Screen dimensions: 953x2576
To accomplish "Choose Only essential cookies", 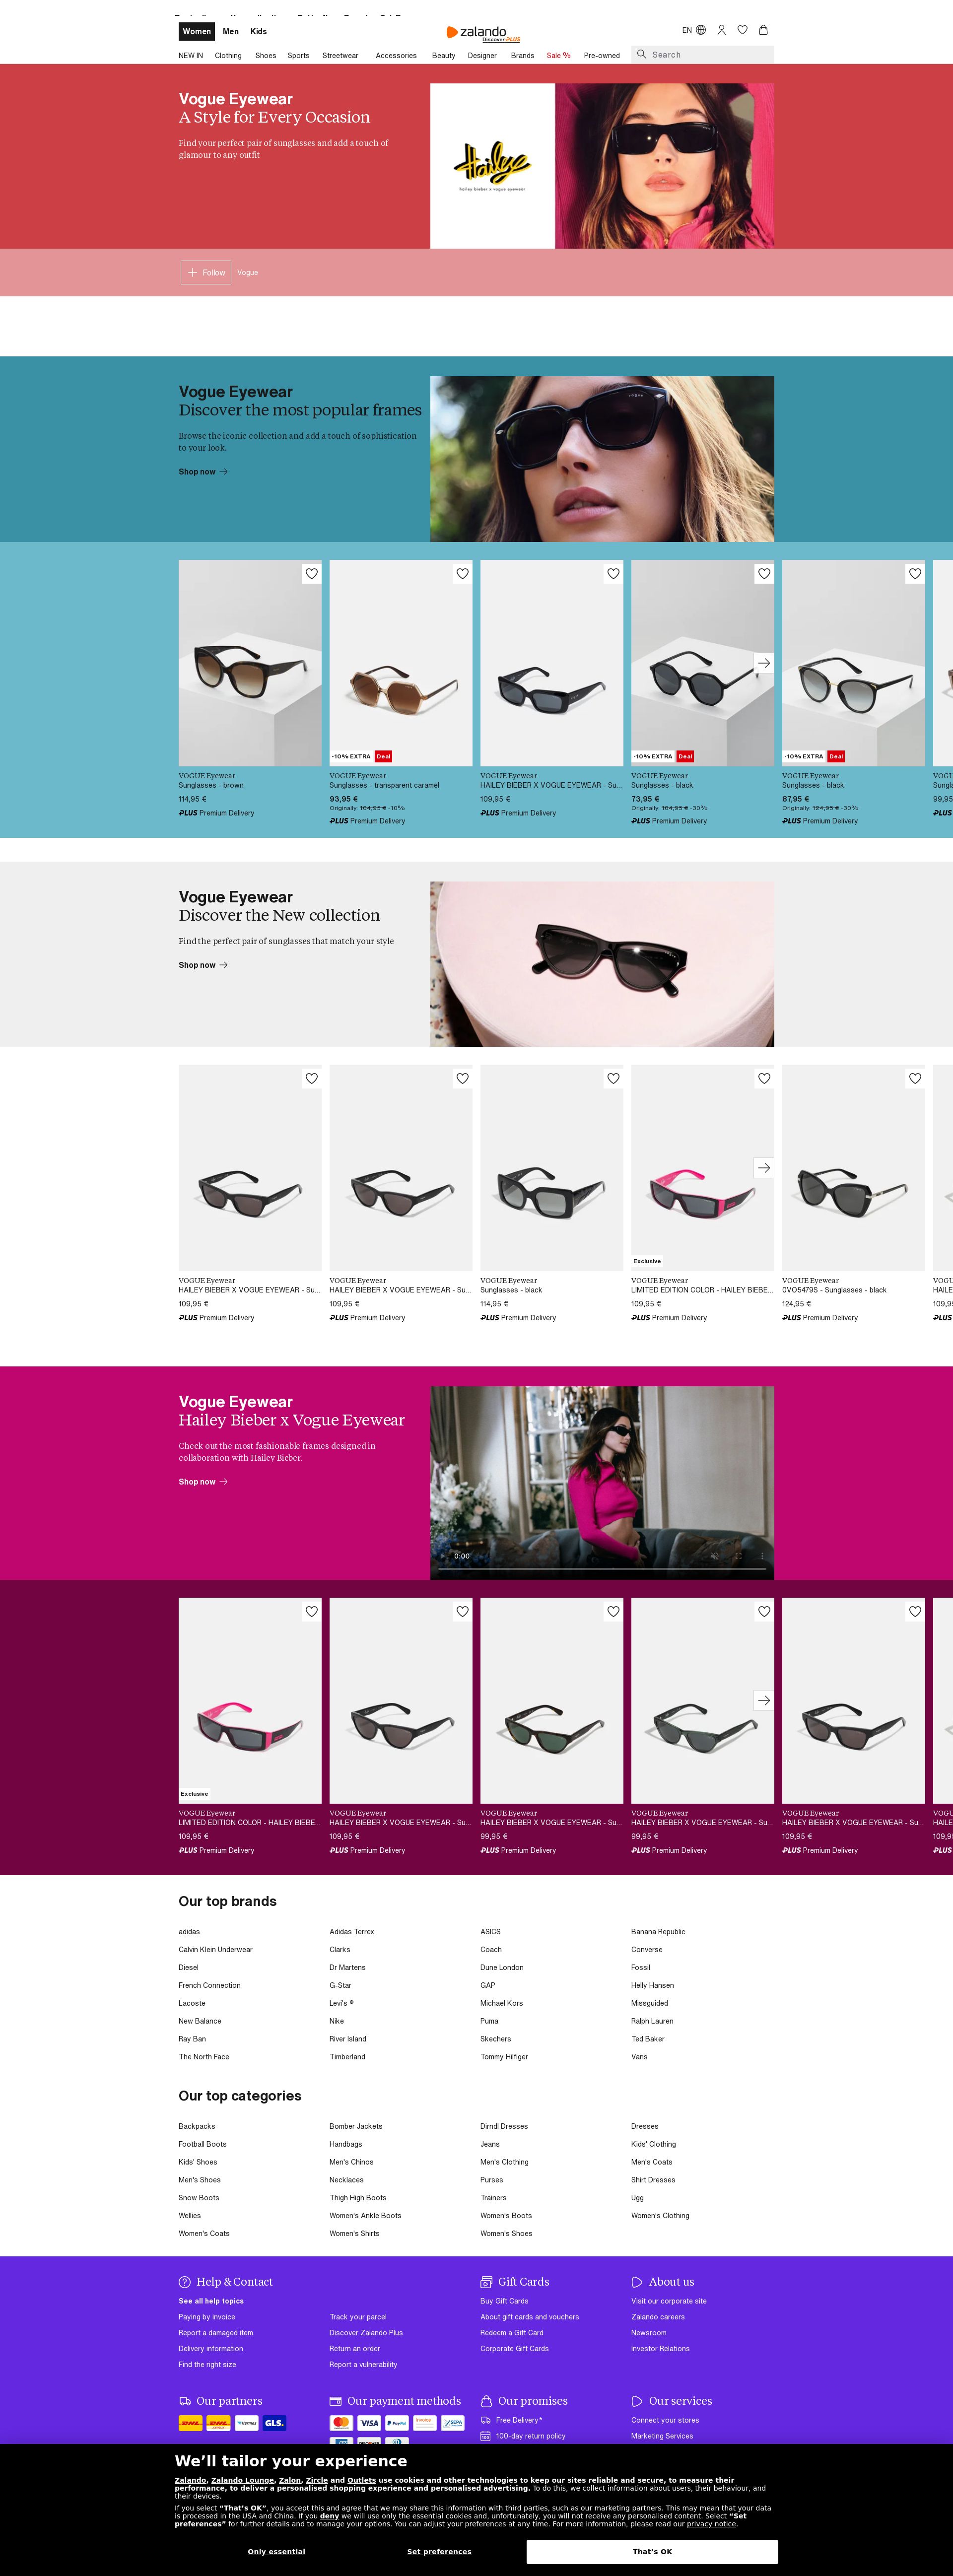I will click(x=276, y=2551).
